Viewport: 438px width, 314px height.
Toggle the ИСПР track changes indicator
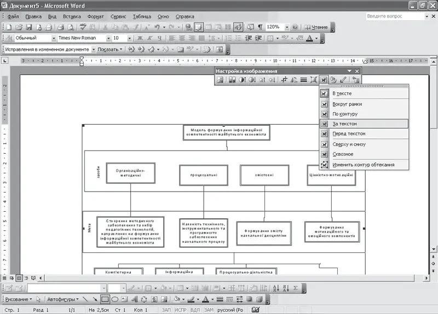[181, 310]
